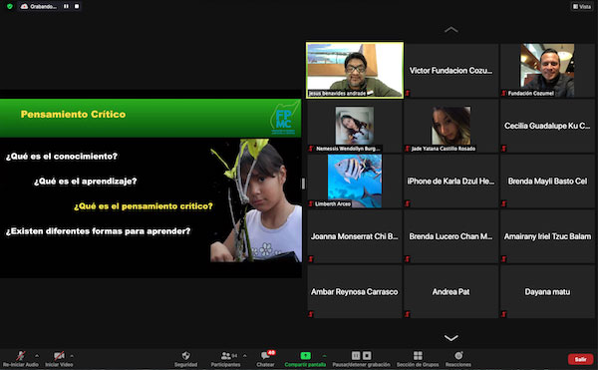This screenshot has width=598, height=370.
Task: Click '¿Existen diferentes formas para aprender?' text
Action: (98, 231)
